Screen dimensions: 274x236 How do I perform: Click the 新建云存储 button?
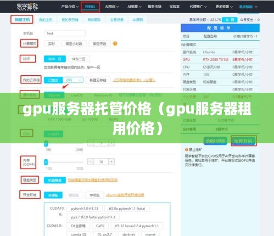point(98,80)
